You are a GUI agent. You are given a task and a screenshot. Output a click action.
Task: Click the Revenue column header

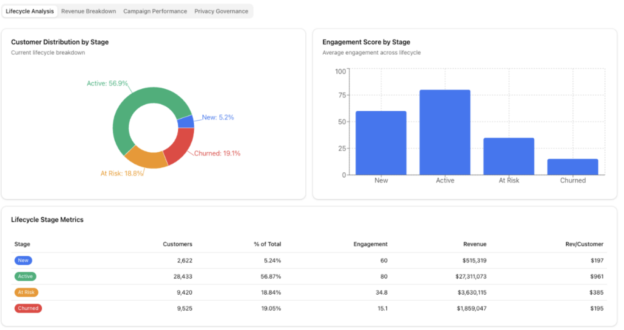475,244
